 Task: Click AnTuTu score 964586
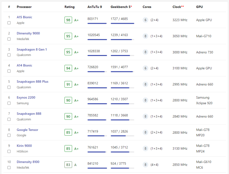pyautogui.click(x=93, y=99)
